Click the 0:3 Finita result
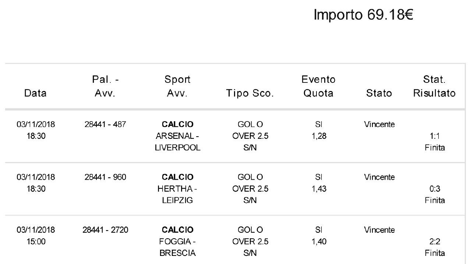471x264 pixels. coord(435,194)
